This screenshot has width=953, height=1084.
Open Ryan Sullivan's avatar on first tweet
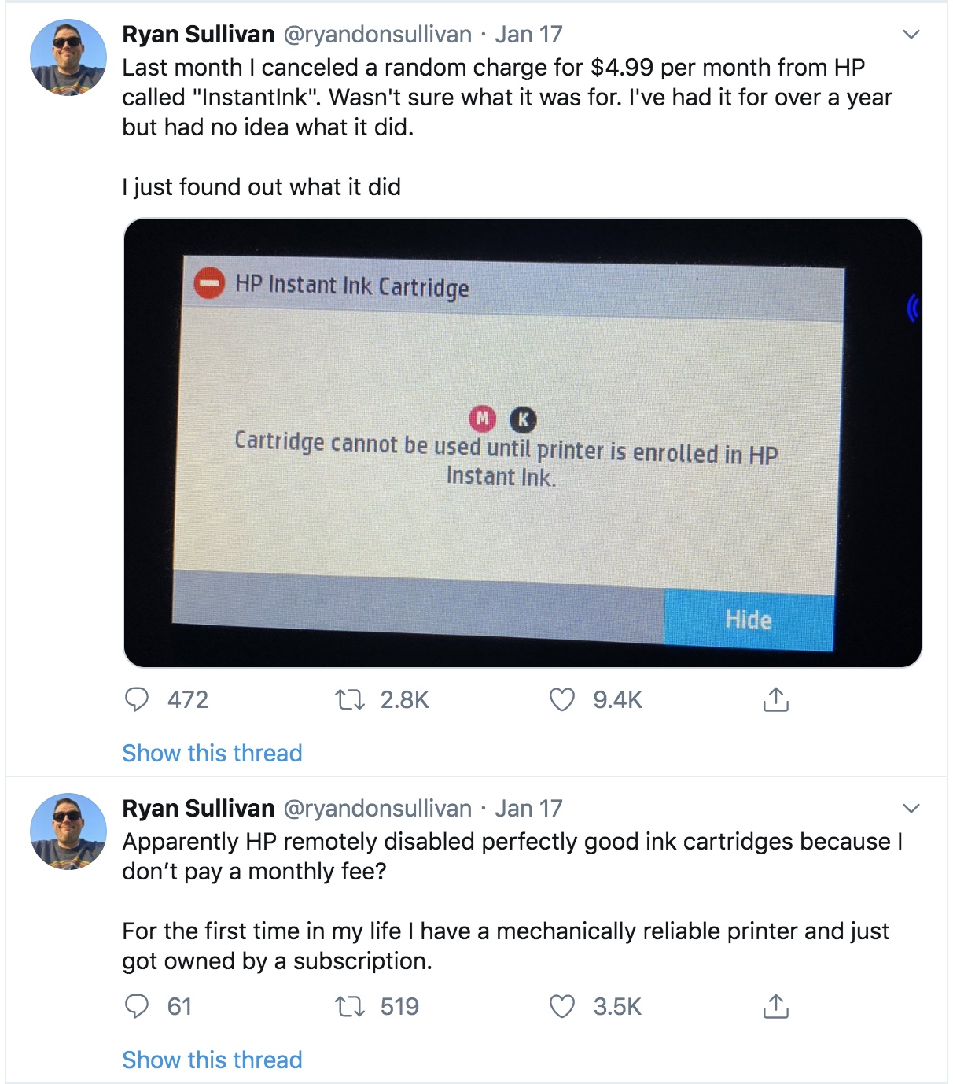(x=68, y=57)
